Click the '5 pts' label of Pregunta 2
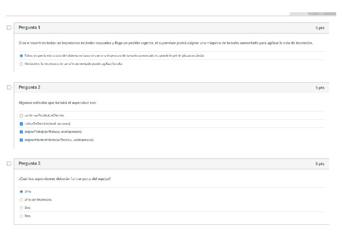 tap(320, 88)
